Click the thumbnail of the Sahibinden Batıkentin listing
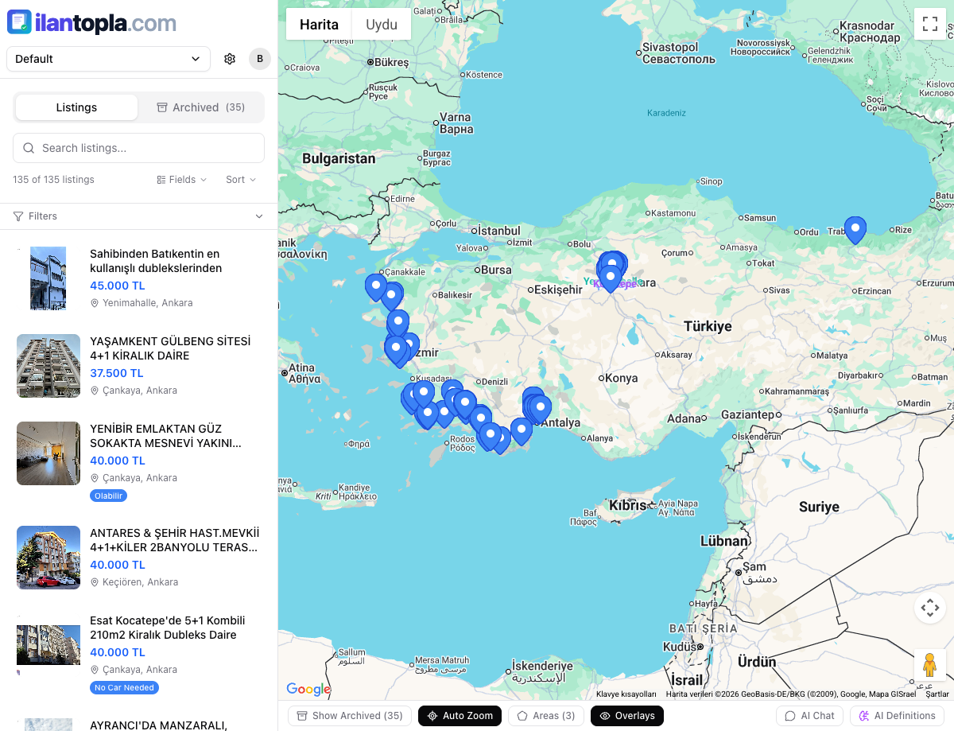 (48, 278)
